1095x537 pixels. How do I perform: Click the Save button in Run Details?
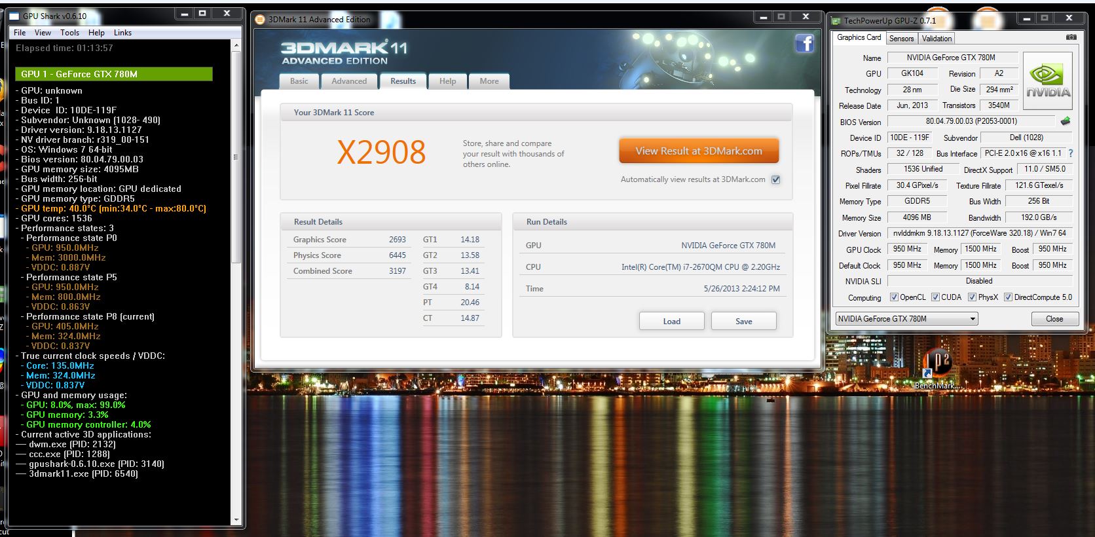click(743, 321)
